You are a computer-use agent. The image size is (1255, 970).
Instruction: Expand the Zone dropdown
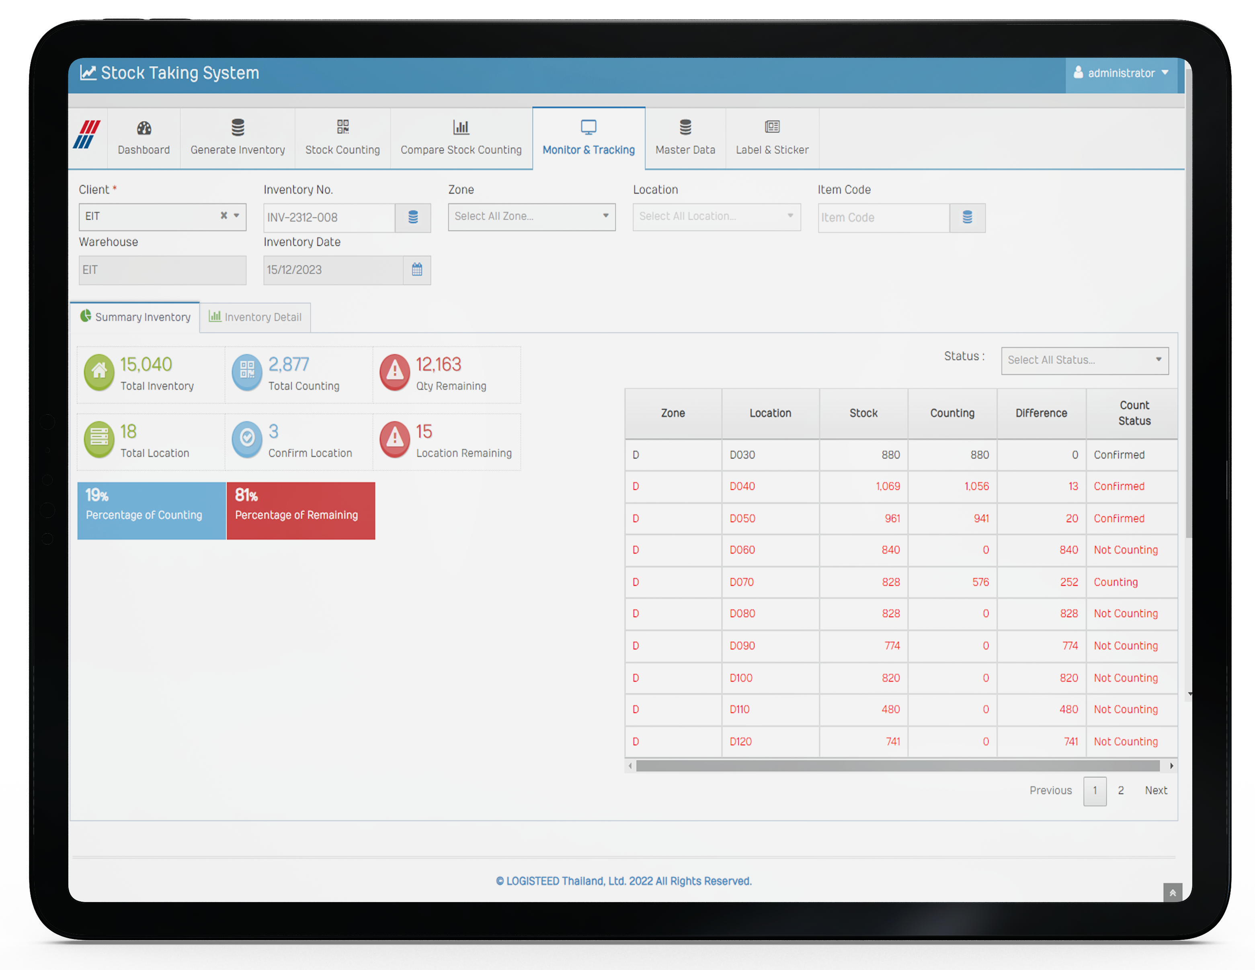[531, 217]
